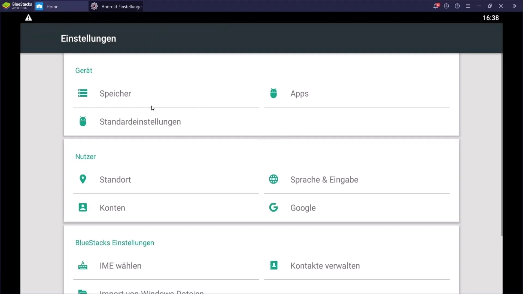Click the BlueStacks help icon
Viewport: 523px width, 294px height.
coord(457,6)
